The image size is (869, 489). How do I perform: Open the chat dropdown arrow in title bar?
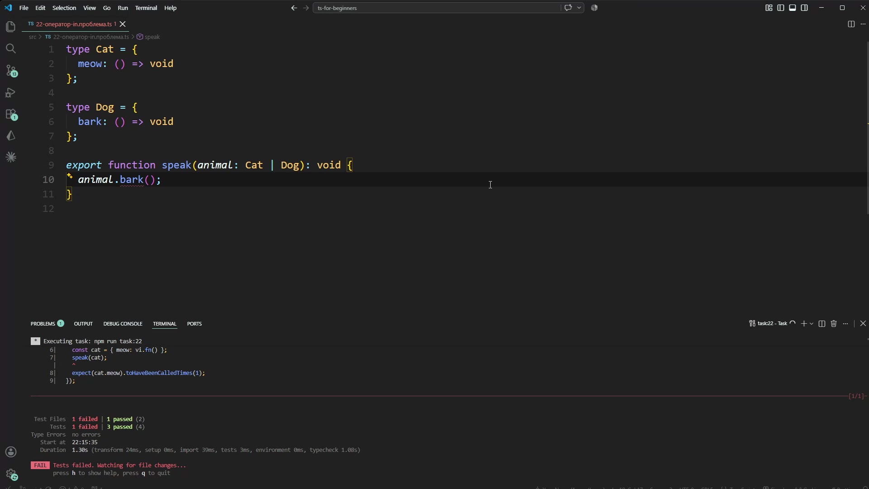coord(579,8)
